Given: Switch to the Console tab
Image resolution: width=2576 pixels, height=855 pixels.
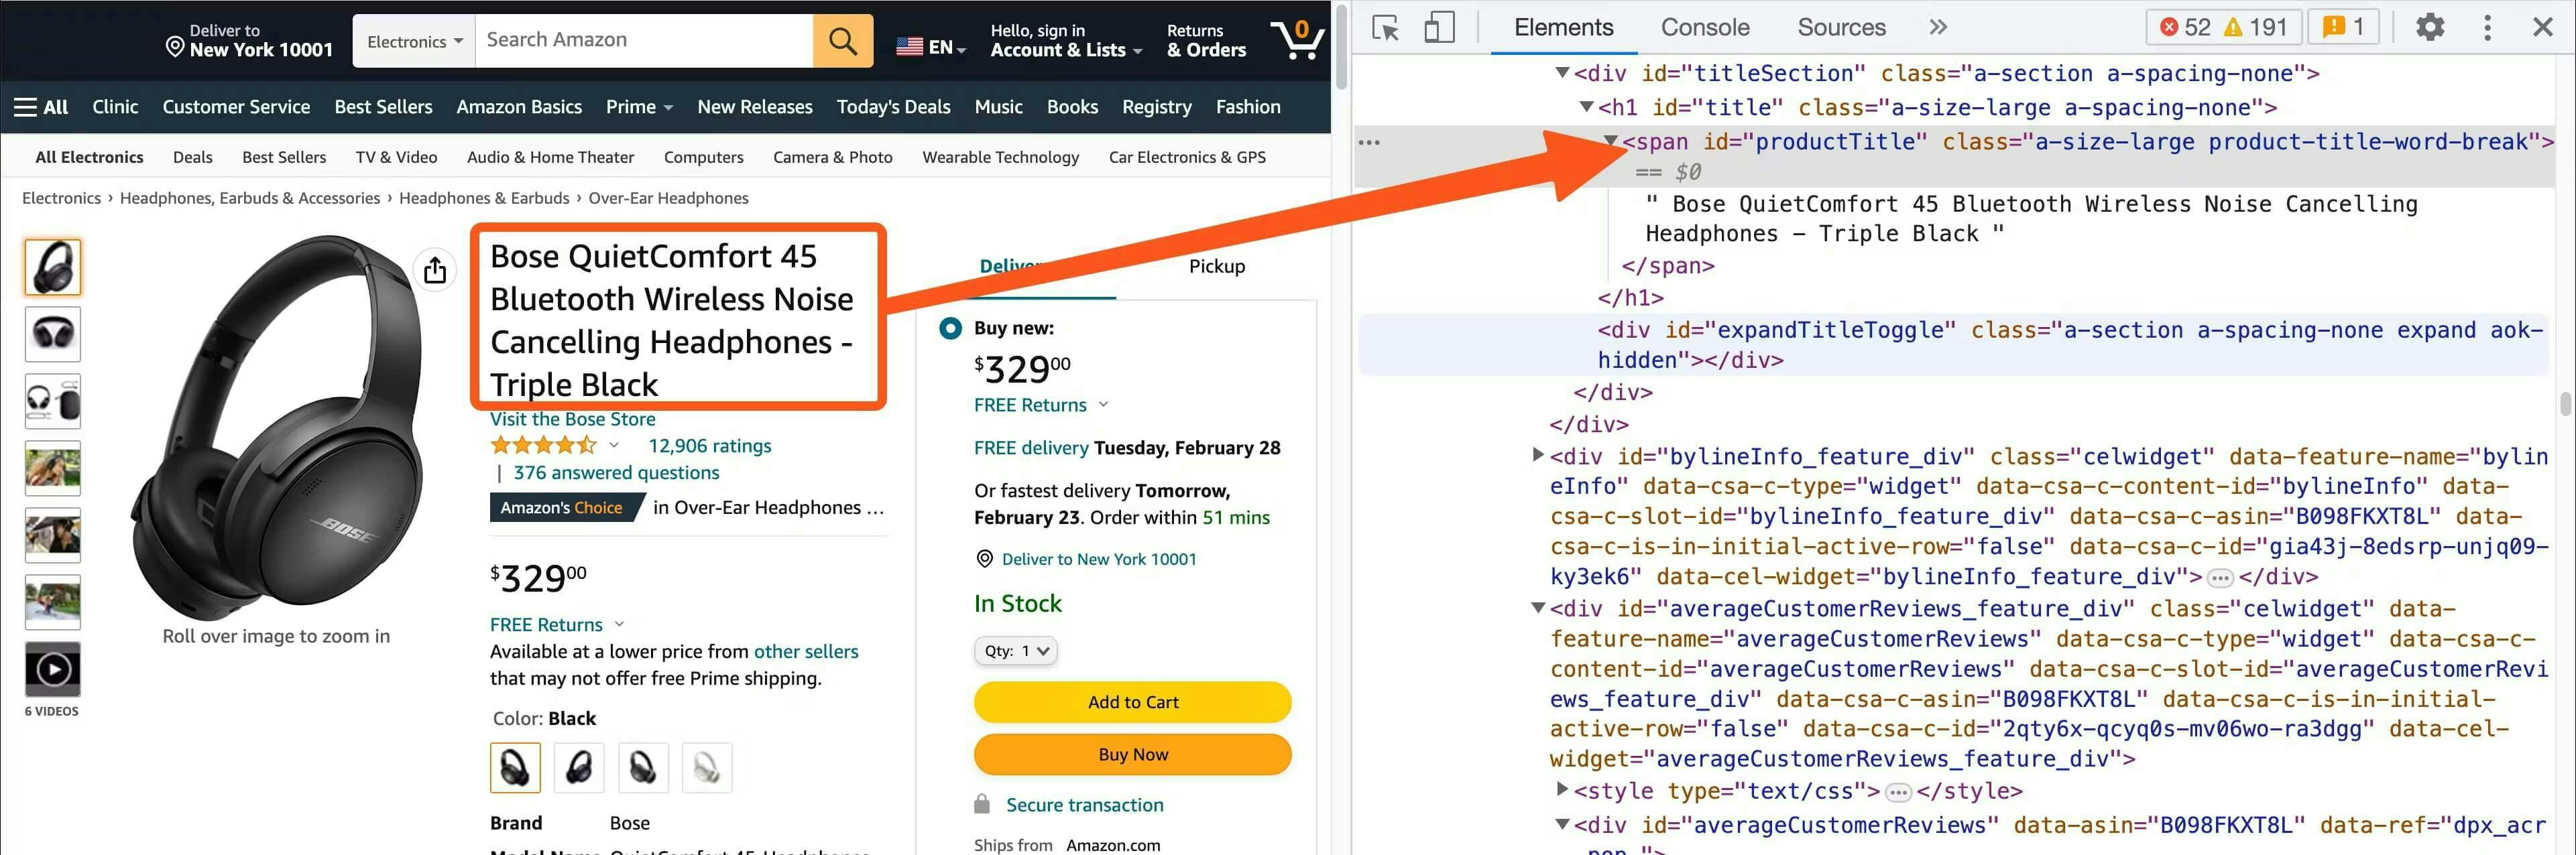Looking at the screenshot, I should click(1704, 27).
